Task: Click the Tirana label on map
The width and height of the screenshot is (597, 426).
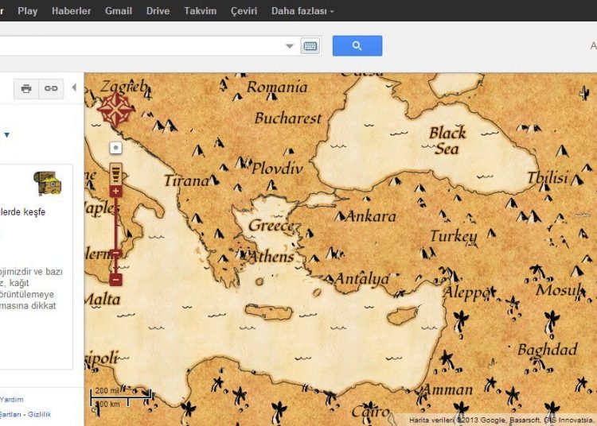Action: click(186, 181)
